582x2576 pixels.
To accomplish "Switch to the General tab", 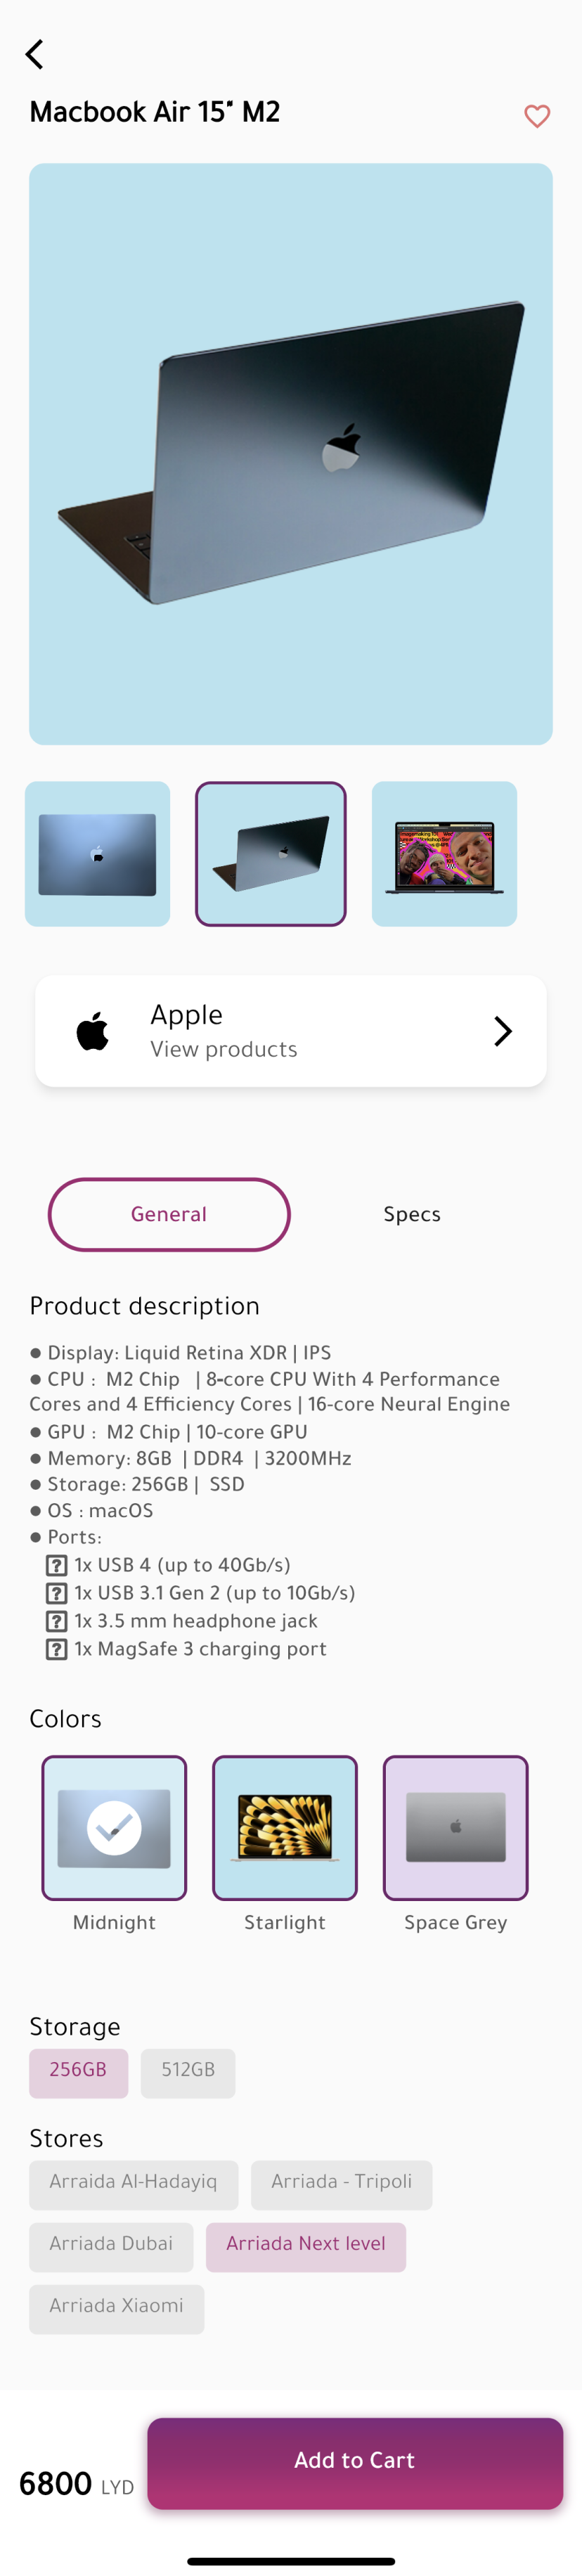I will click(169, 1214).
